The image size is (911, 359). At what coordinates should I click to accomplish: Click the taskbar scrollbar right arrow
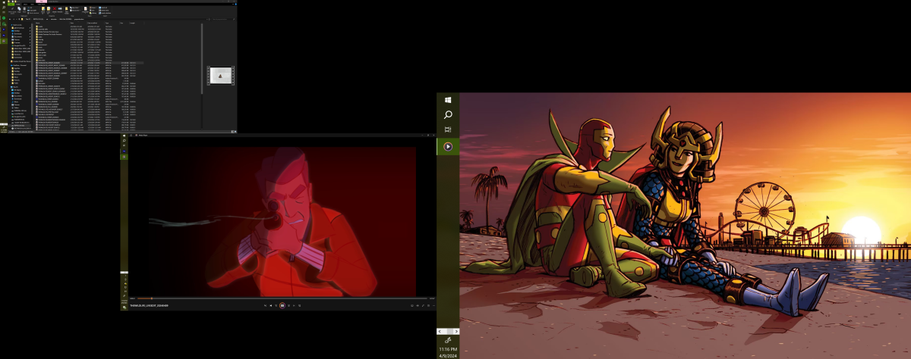[x=455, y=331]
